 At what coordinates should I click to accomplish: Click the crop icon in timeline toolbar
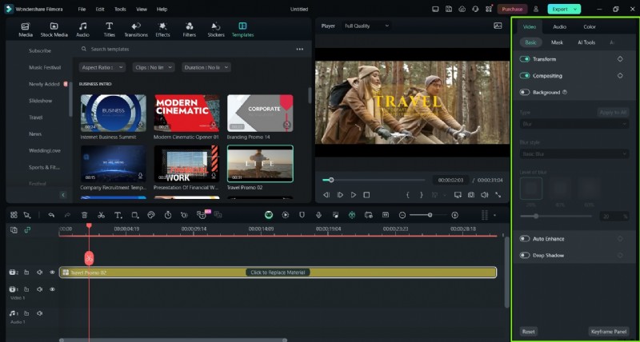[134, 215]
